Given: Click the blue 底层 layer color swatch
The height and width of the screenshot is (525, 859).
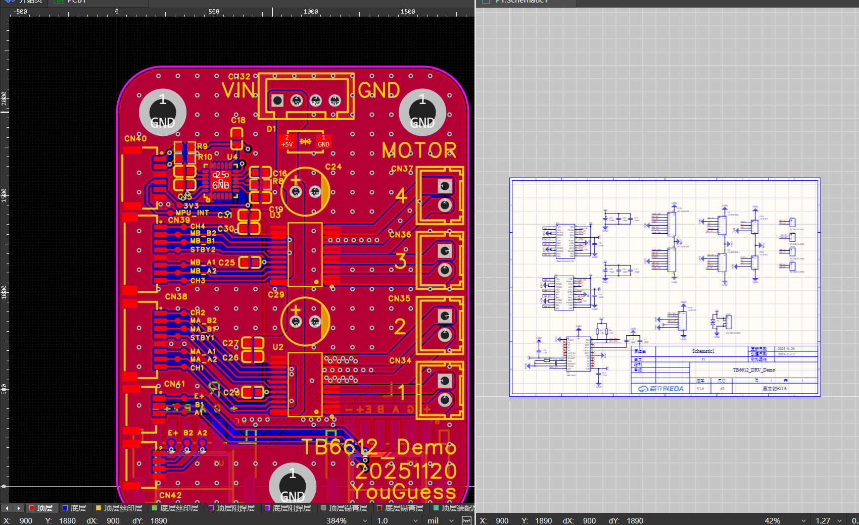Looking at the screenshot, I should (x=65, y=508).
